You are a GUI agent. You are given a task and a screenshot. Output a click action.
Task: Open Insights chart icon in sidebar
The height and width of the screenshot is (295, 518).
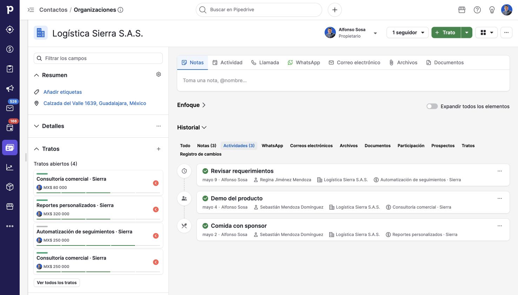click(x=10, y=167)
